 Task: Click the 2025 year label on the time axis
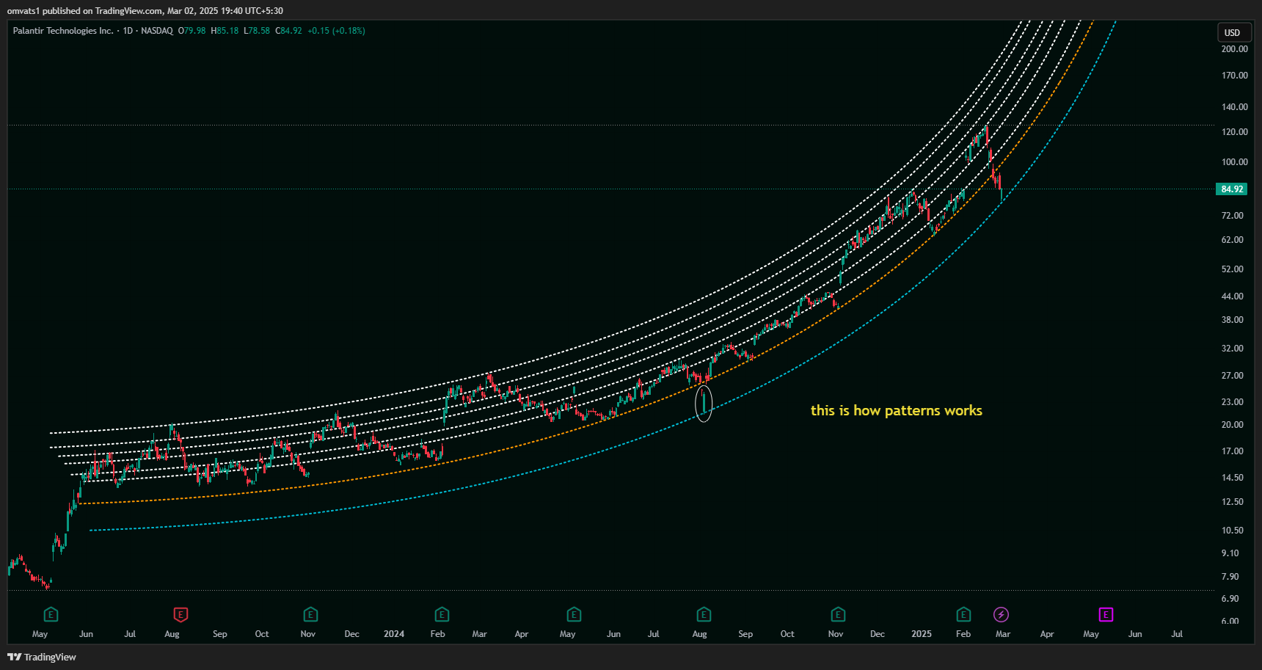coord(922,634)
